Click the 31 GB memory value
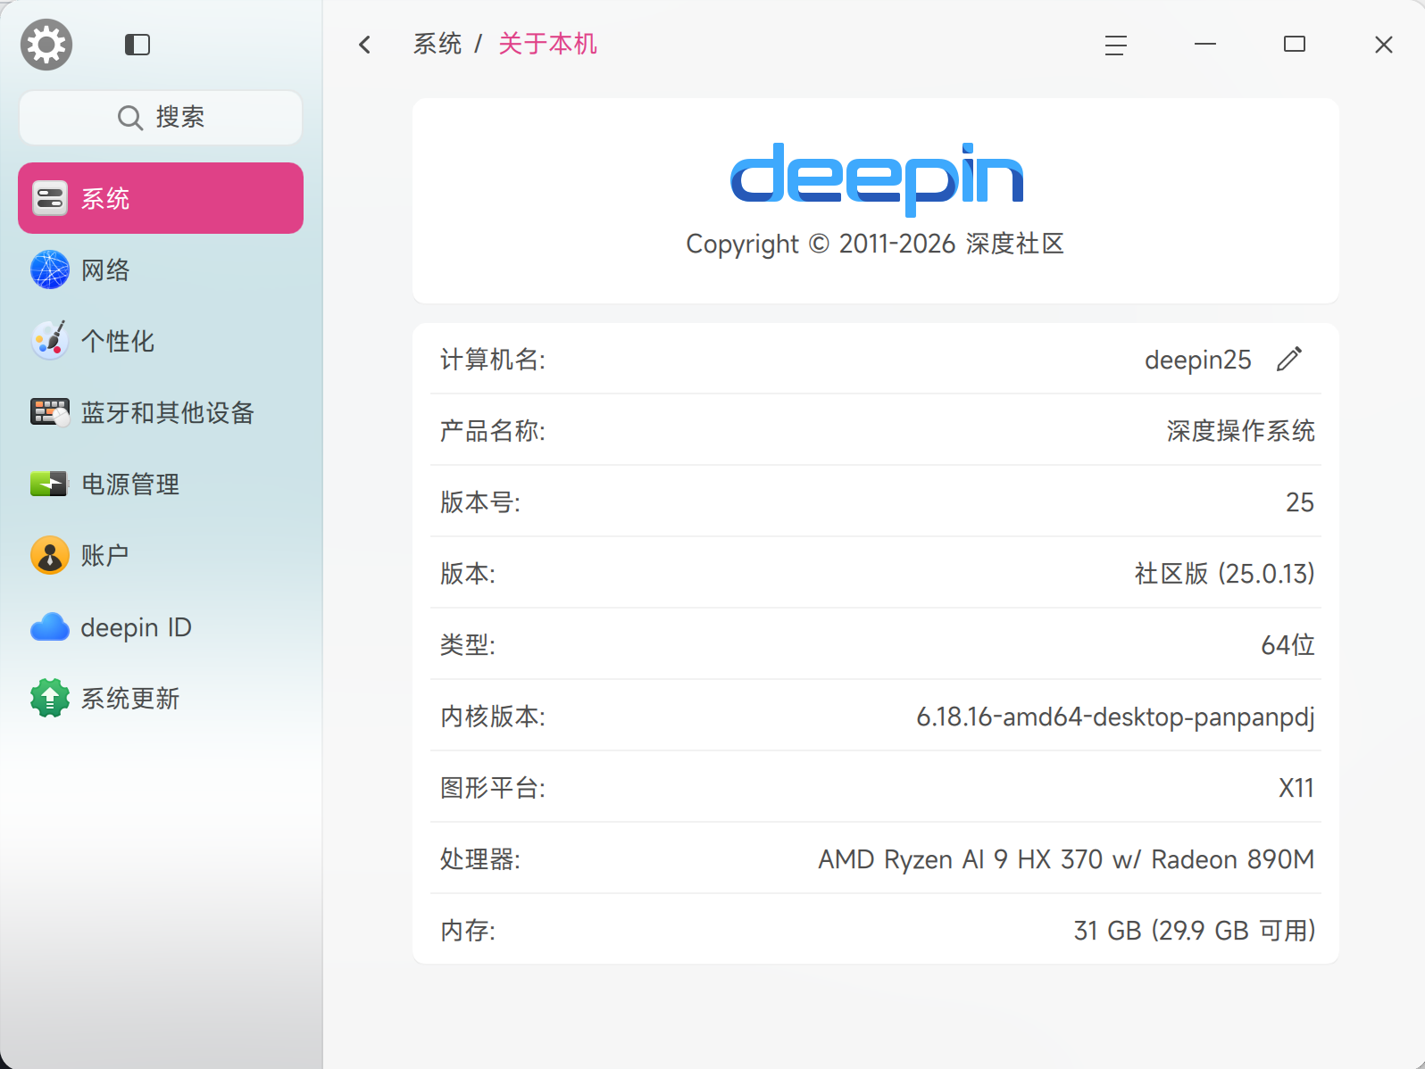 click(1195, 931)
